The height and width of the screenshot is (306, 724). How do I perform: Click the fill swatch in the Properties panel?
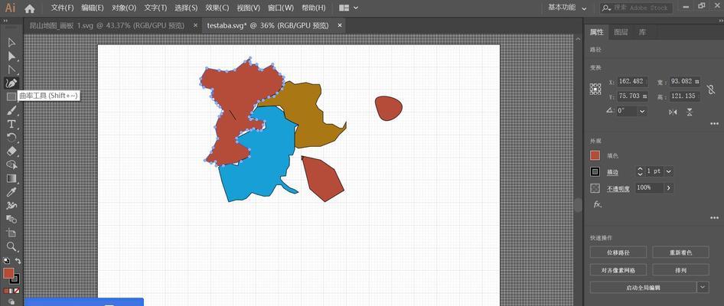tap(595, 155)
